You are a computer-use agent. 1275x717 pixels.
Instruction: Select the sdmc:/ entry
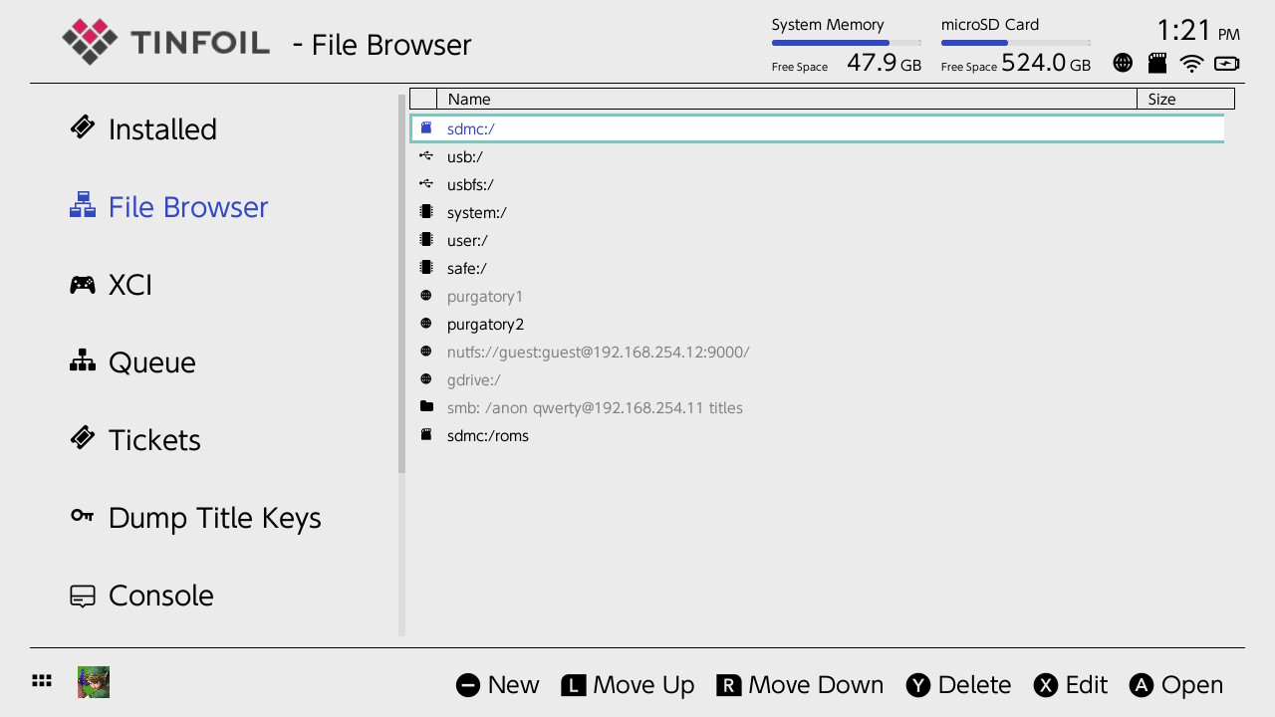pyautogui.click(x=817, y=128)
